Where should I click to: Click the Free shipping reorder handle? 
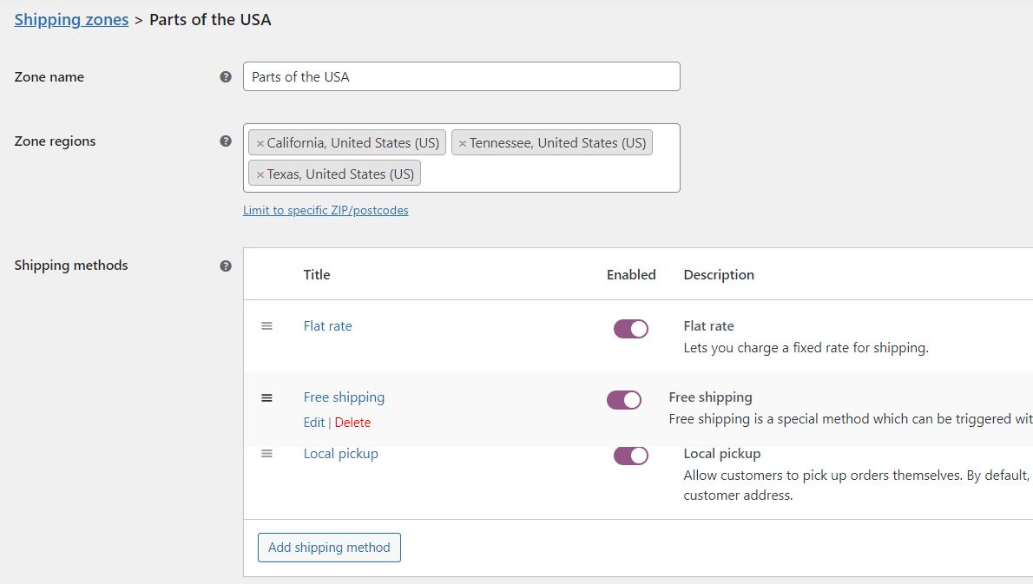[266, 397]
